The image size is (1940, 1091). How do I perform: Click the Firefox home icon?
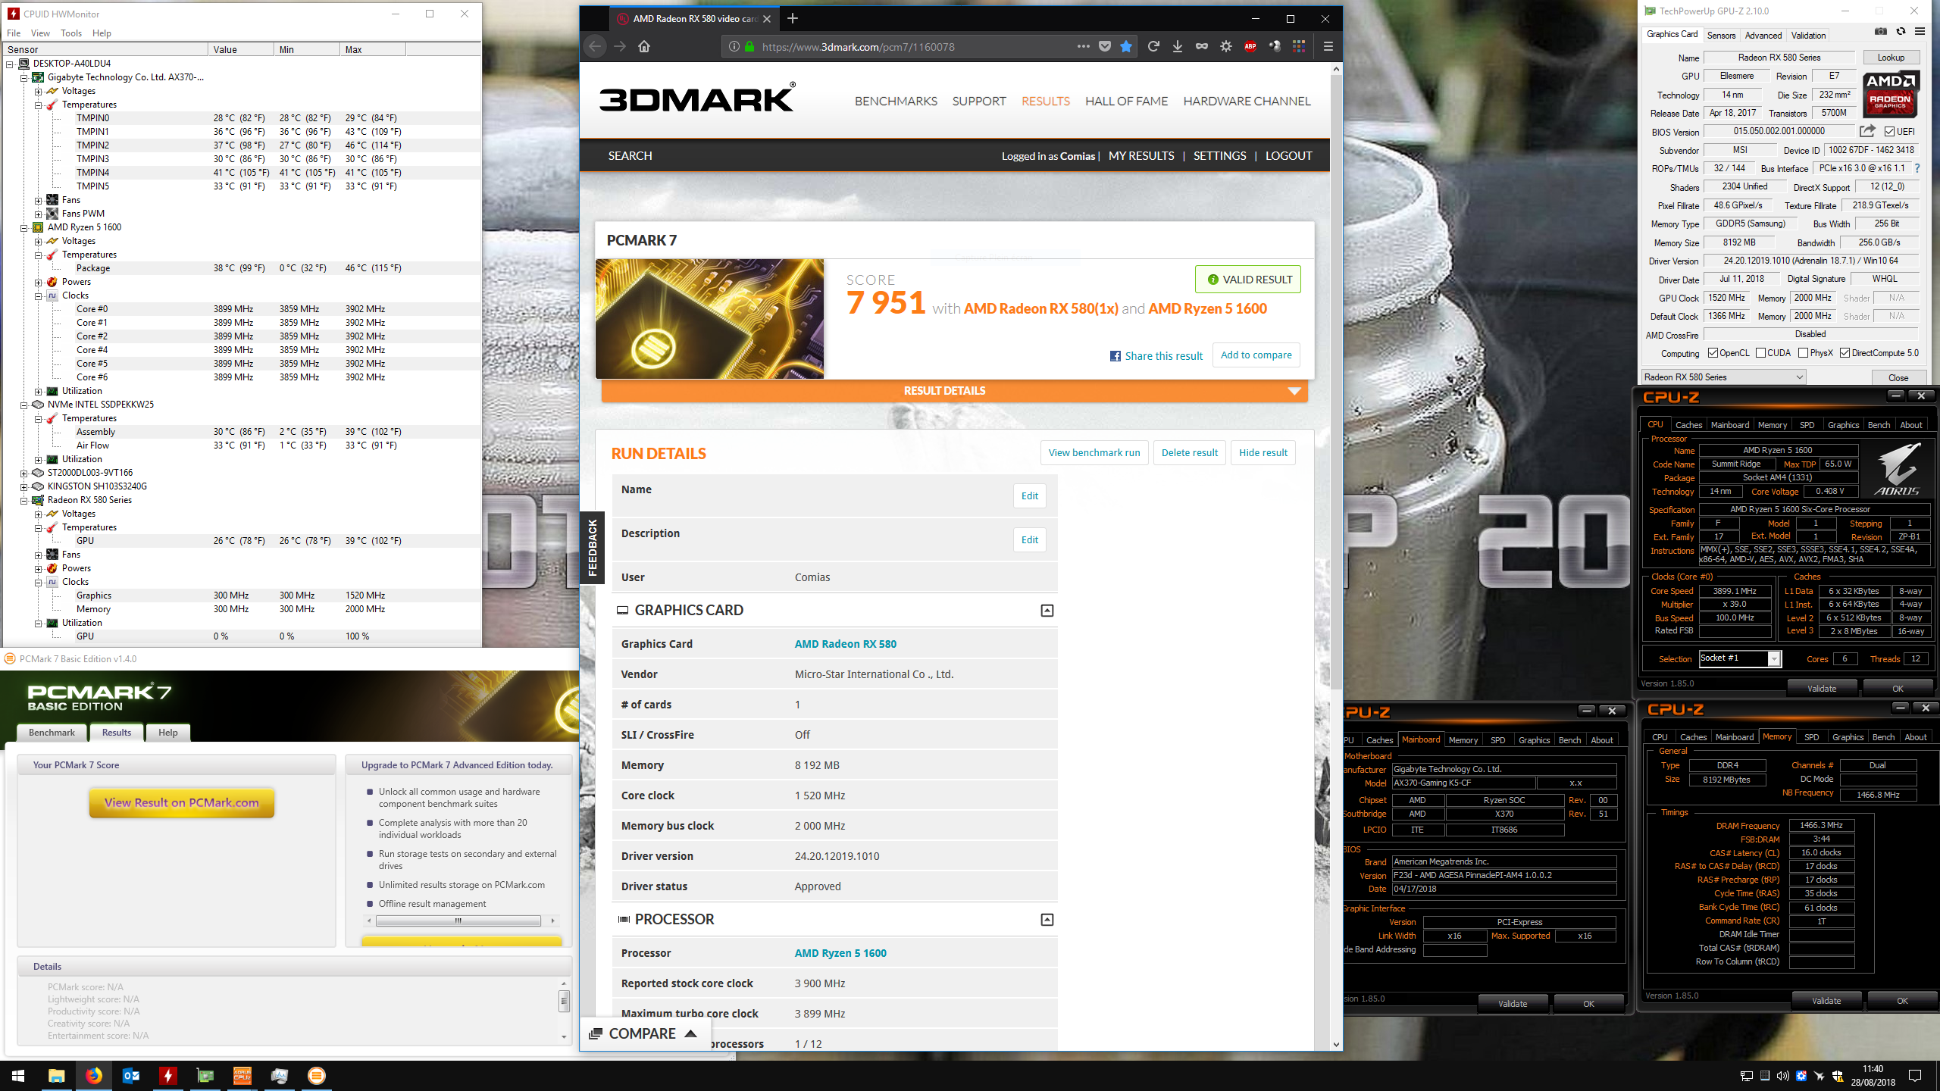click(x=644, y=46)
